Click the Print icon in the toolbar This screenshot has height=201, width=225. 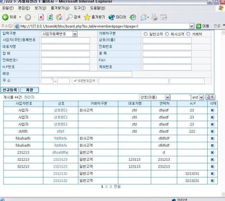pos(155,17)
